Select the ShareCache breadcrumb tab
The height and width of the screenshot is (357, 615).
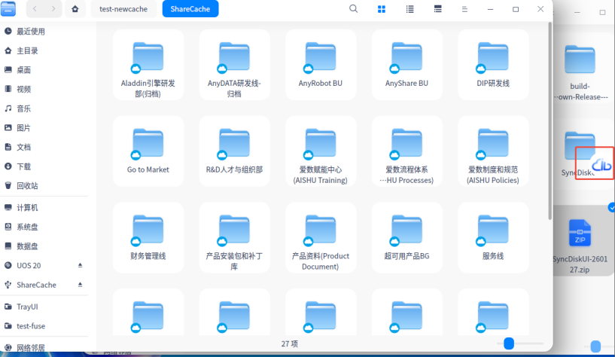tap(190, 9)
